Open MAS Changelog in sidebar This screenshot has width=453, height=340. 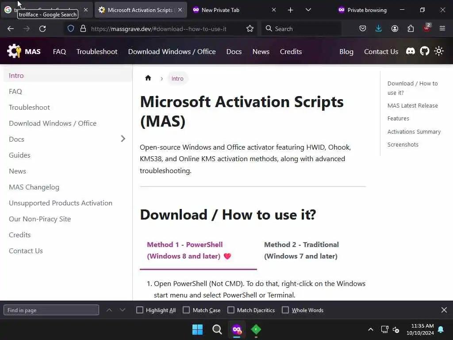click(34, 187)
